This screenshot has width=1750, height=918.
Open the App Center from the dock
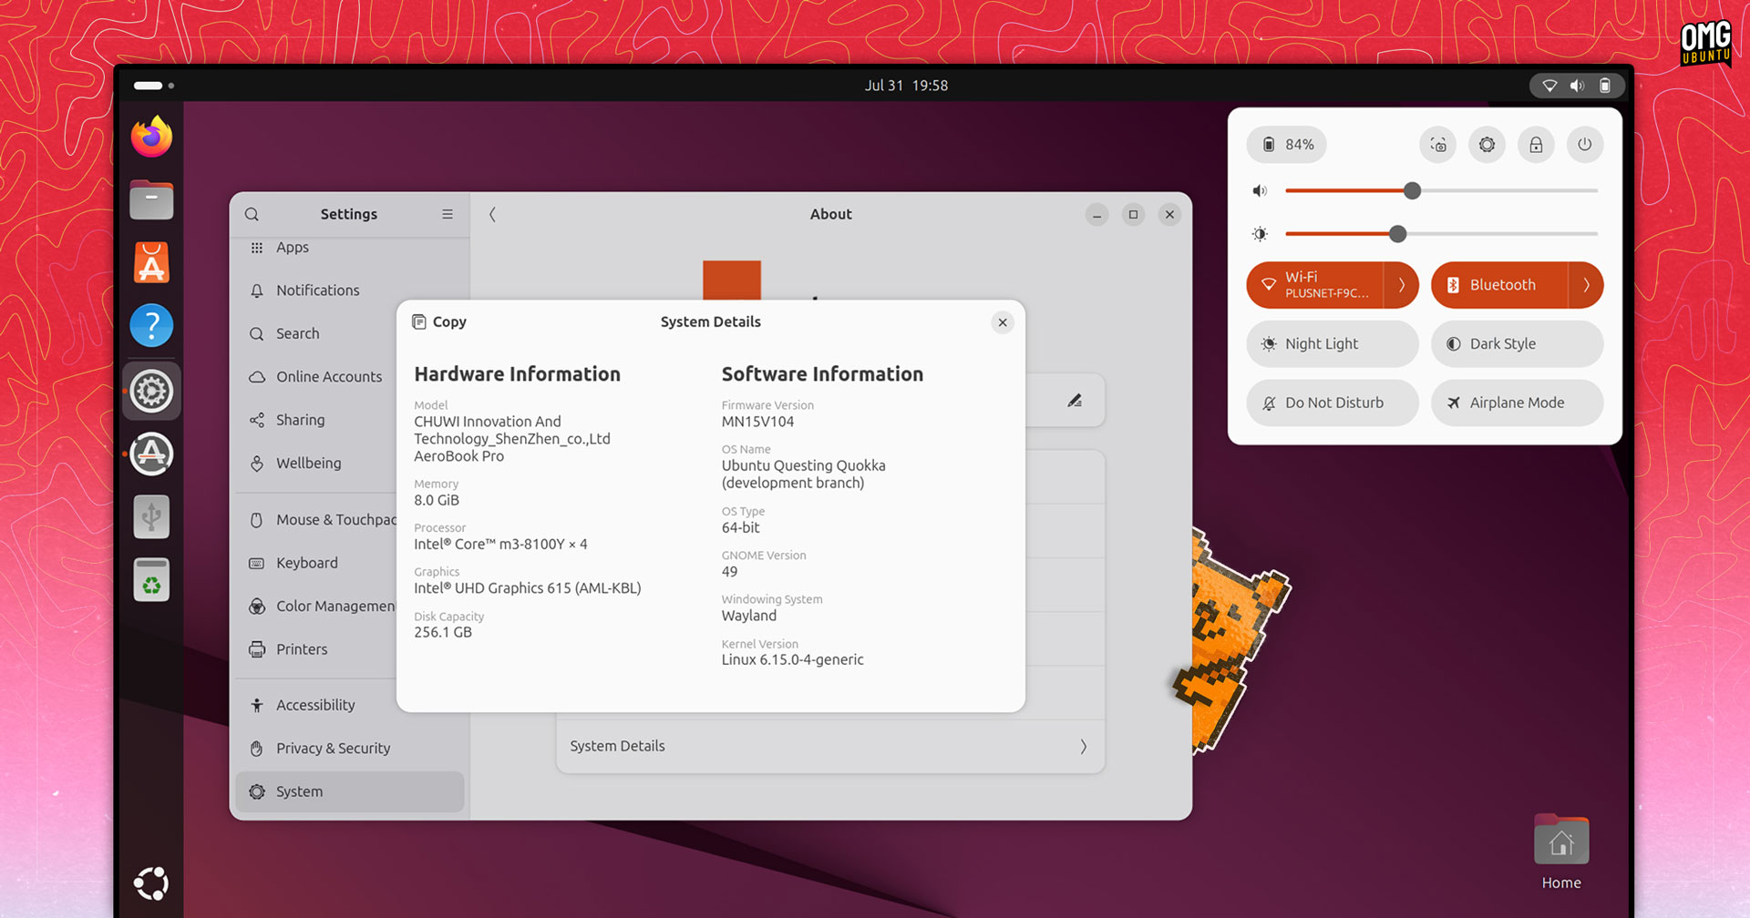(151, 262)
